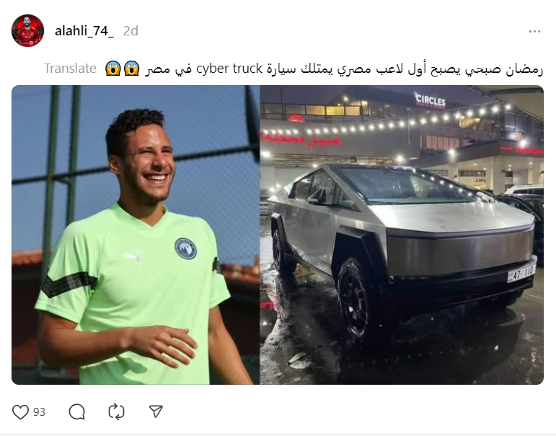Click the CIRCLES sign in the truck photo
Image resolution: width=556 pixels, height=436 pixels.
[x=430, y=100]
